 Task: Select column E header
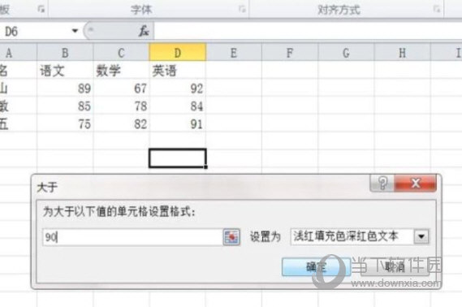point(234,53)
